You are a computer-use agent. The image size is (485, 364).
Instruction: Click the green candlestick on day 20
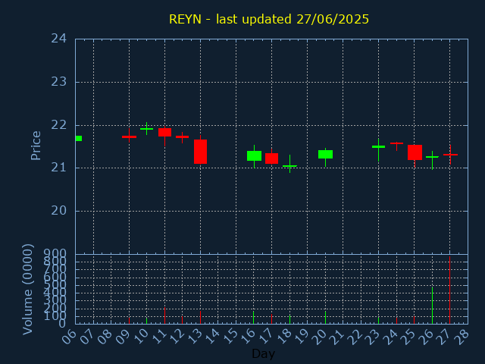(x=325, y=154)
